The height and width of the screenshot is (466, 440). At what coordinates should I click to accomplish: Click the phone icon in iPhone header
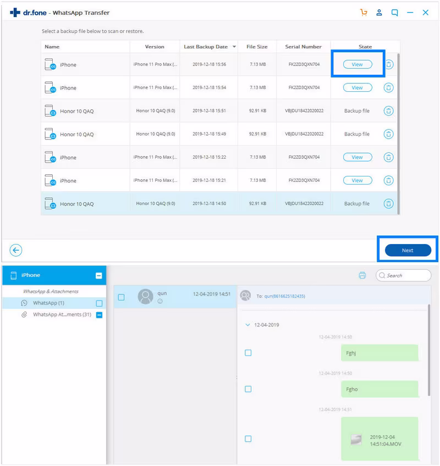point(13,275)
